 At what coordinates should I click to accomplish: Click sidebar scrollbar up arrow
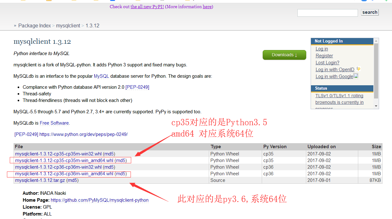376,41
